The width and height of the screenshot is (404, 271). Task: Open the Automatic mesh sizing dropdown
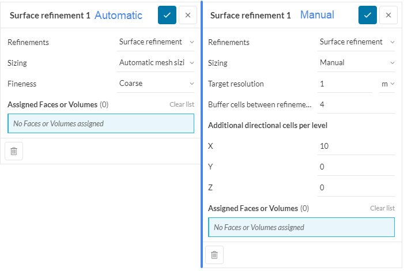[x=156, y=63]
